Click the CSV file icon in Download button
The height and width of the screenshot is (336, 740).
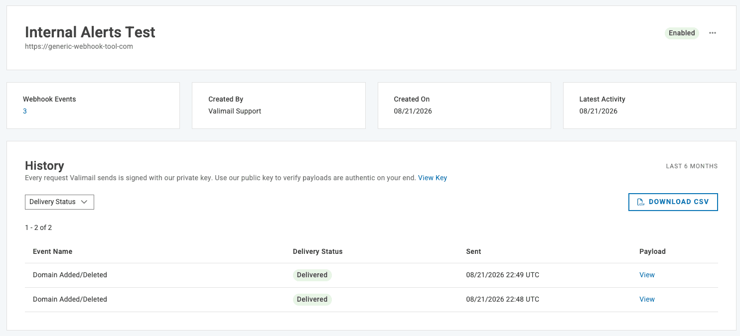point(641,202)
